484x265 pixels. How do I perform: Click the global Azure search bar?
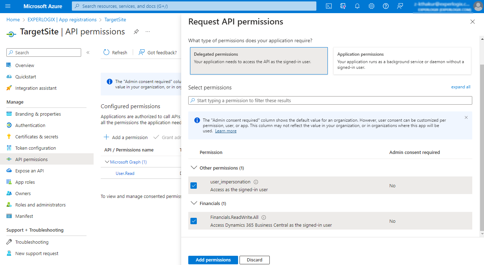(194, 6)
